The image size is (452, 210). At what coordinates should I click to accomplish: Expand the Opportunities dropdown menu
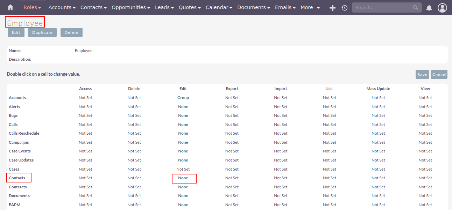click(131, 7)
